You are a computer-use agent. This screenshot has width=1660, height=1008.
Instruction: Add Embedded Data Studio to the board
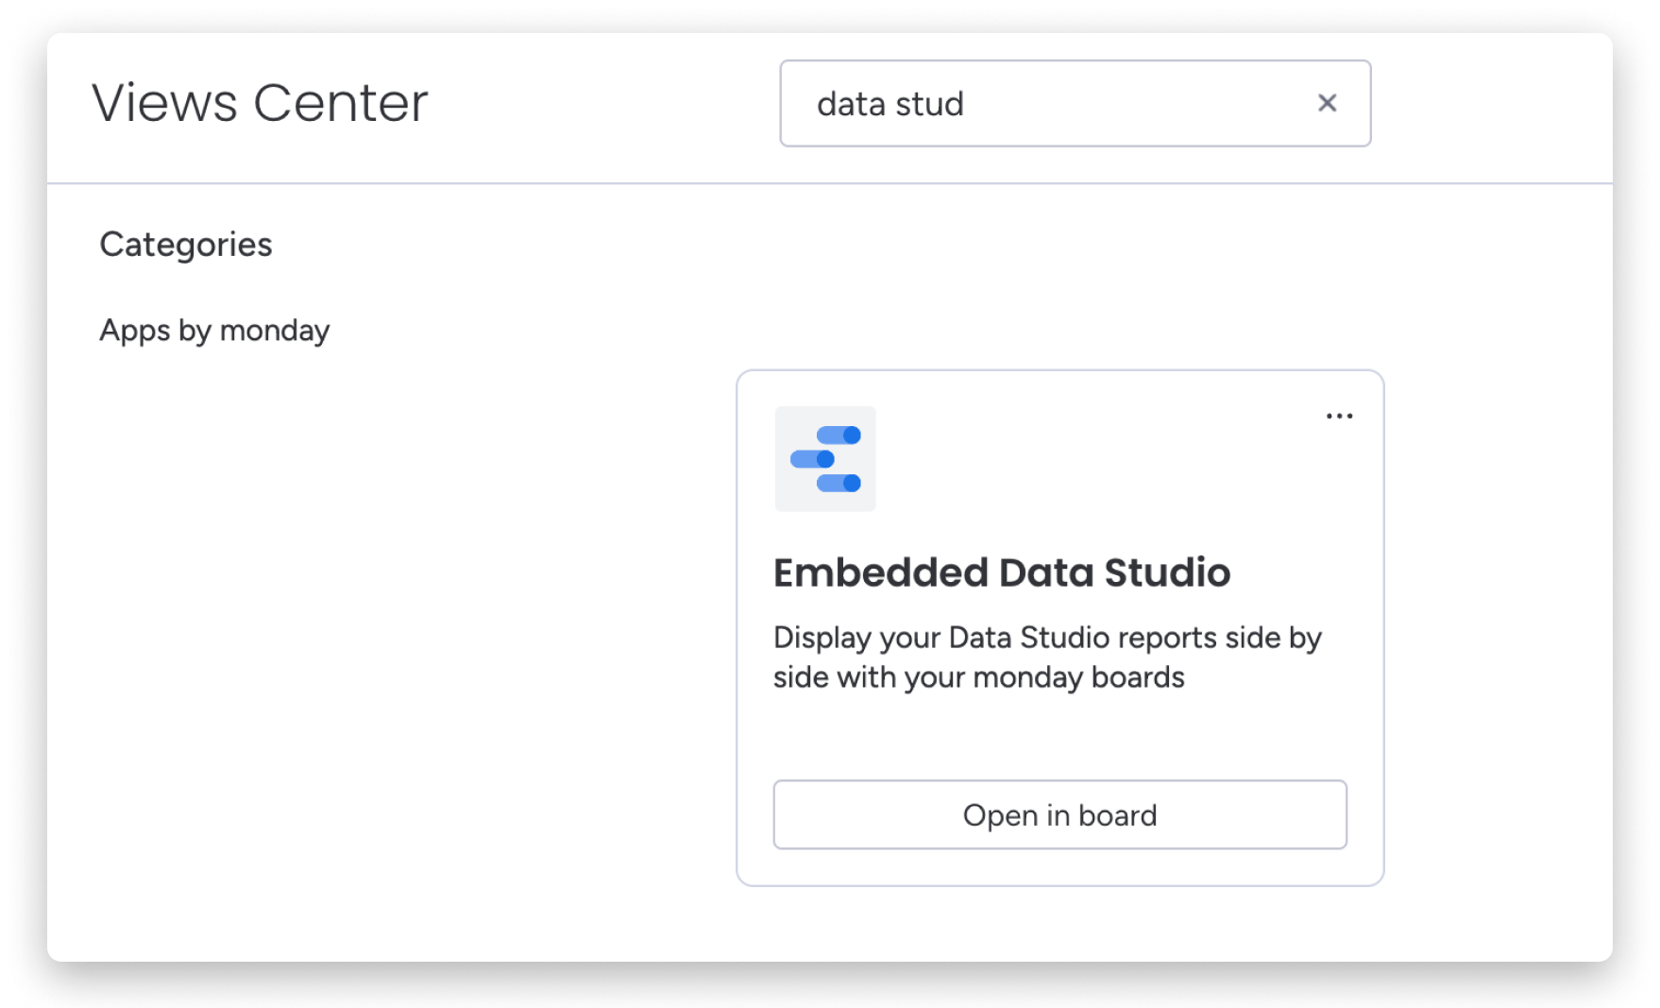coord(1059,814)
